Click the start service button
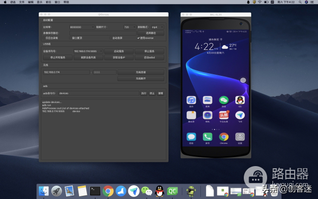 119,51
